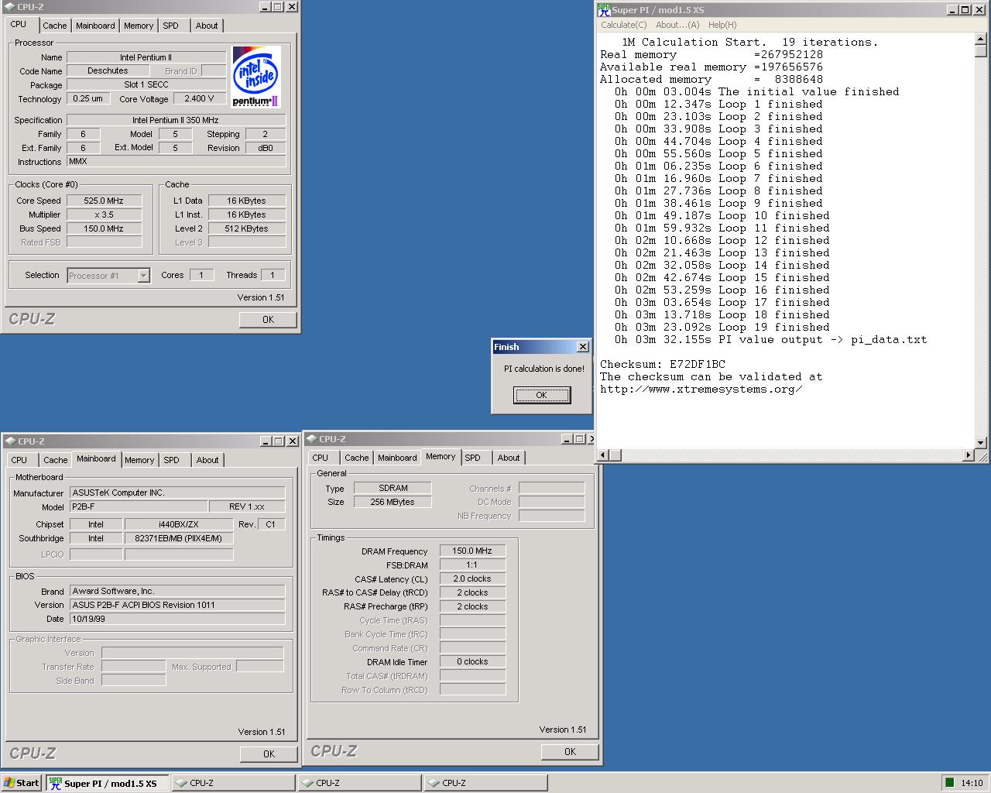The height and width of the screenshot is (793, 991).
Task: Click the Core Voltage 2.400 V field
Action: [x=199, y=98]
